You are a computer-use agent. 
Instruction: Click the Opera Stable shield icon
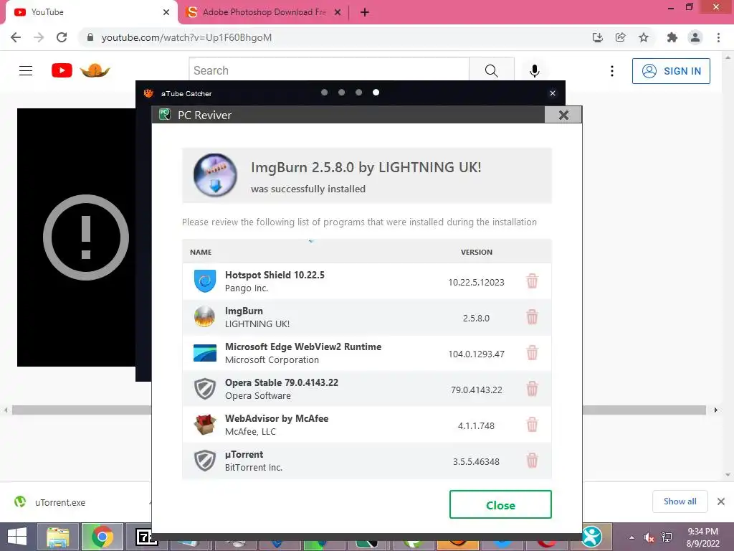pyautogui.click(x=204, y=389)
